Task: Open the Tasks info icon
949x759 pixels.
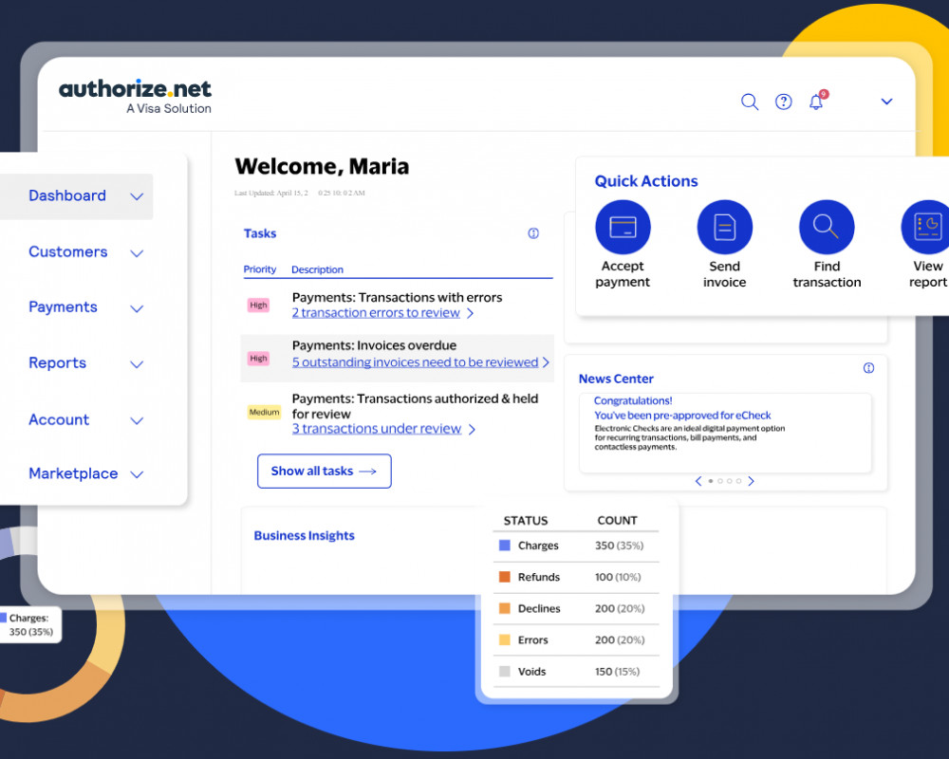Action: tap(533, 233)
